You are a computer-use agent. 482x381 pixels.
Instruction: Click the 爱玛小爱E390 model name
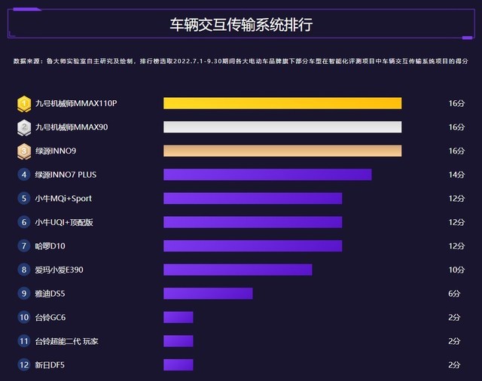60,270
